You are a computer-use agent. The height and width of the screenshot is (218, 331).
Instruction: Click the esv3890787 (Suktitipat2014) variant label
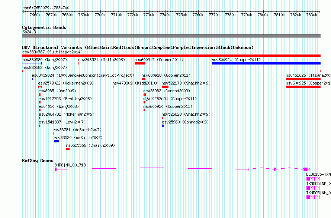click(52, 52)
